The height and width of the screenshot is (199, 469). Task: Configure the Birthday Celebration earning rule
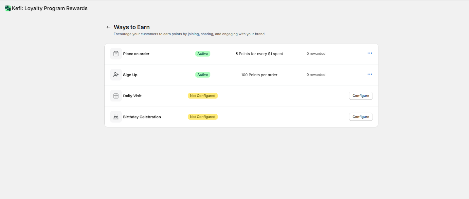361,117
